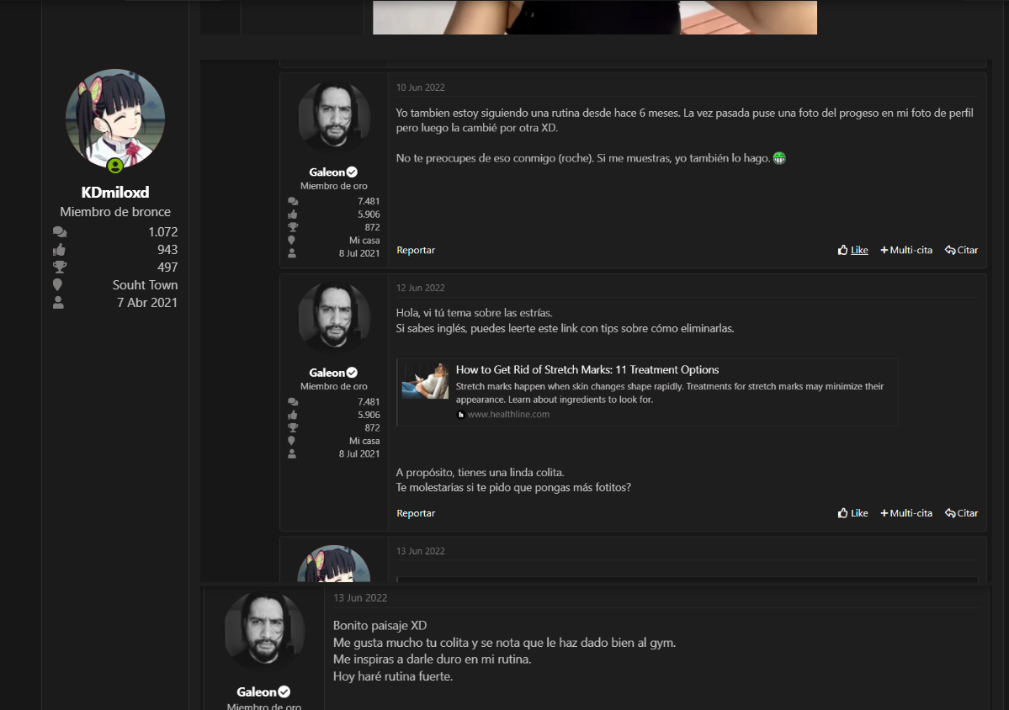Screen dimensions: 1009x710
Task: Click the KDmiloxd username in the sidebar
Action: (115, 193)
